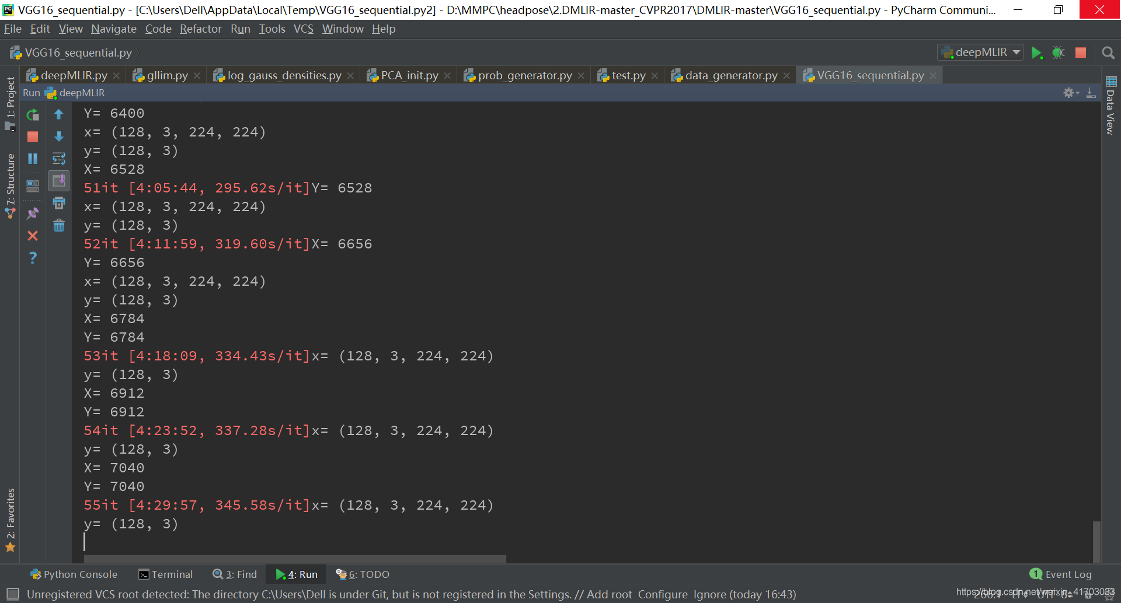The height and width of the screenshot is (603, 1121).
Task: Close the test.py tab
Action: [x=655, y=76]
